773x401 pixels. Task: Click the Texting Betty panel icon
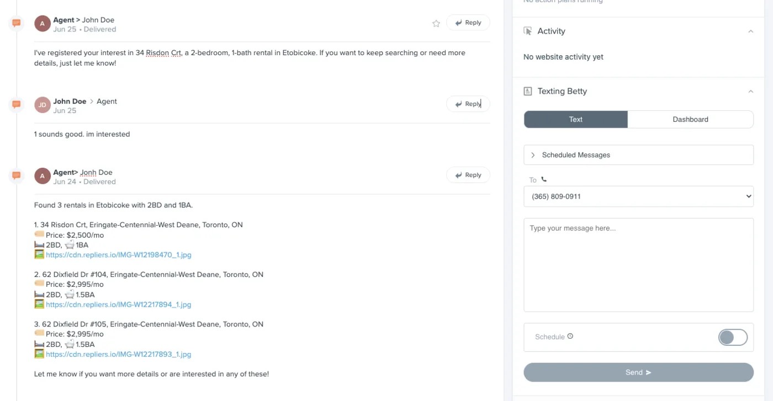point(528,91)
